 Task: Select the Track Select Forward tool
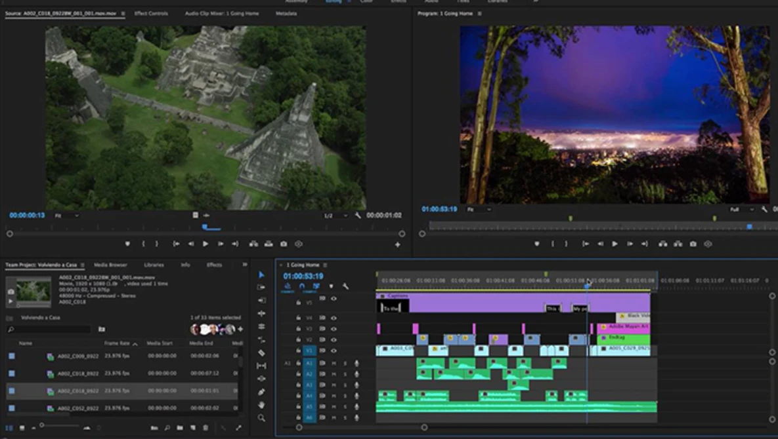[261, 287]
